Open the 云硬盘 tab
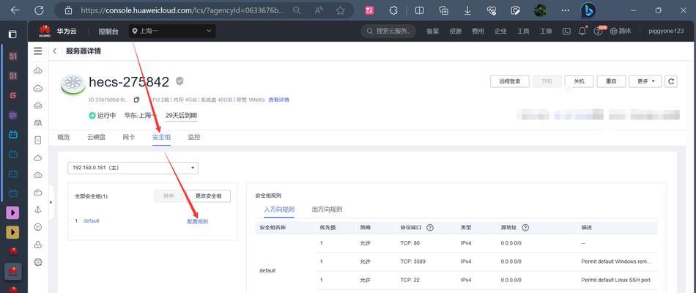The width and height of the screenshot is (696, 293). (96, 137)
